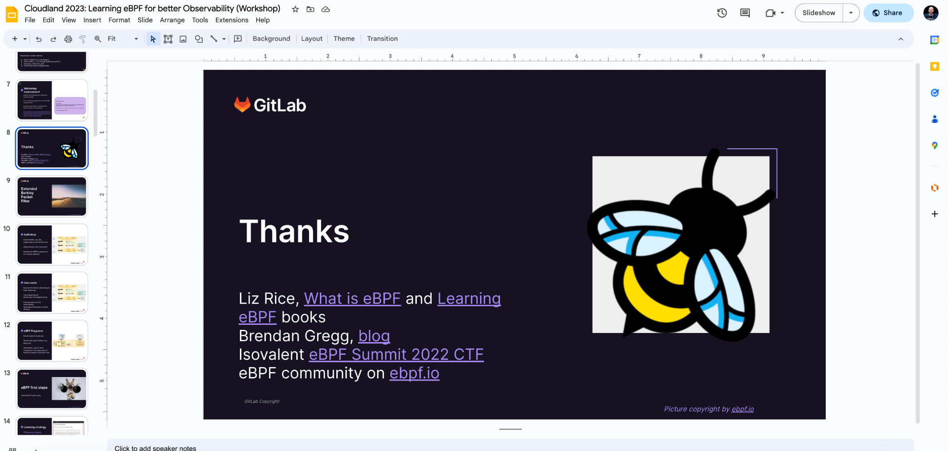Select slide 9 thumbnail Extended Berkley Packet Filter
The image size is (948, 451).
[x=52, y=196]
